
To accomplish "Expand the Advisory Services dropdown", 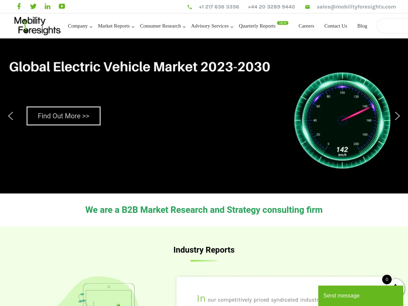I will click(x=210, y=26).
